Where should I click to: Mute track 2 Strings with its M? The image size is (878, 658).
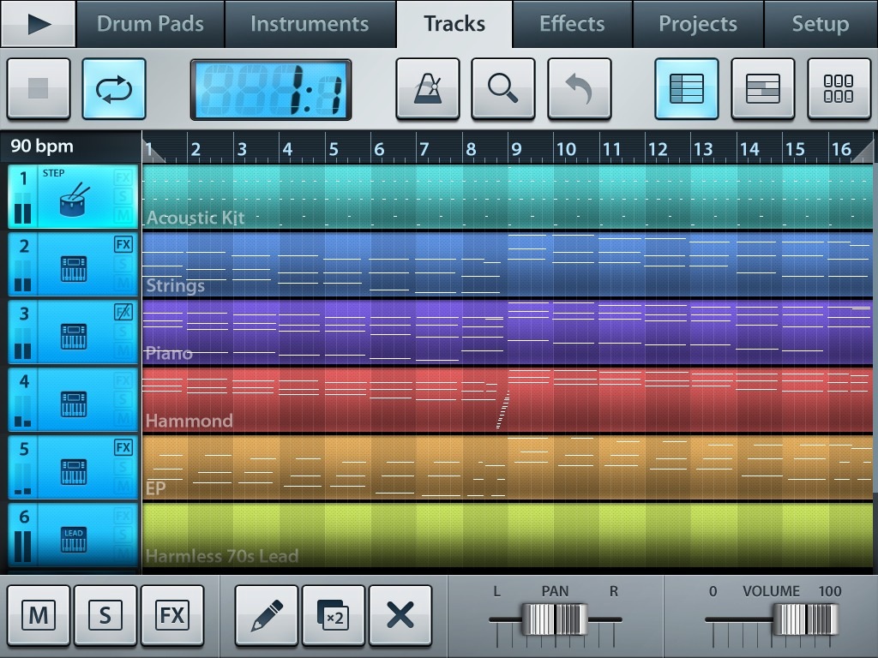(x=123, y=283)
